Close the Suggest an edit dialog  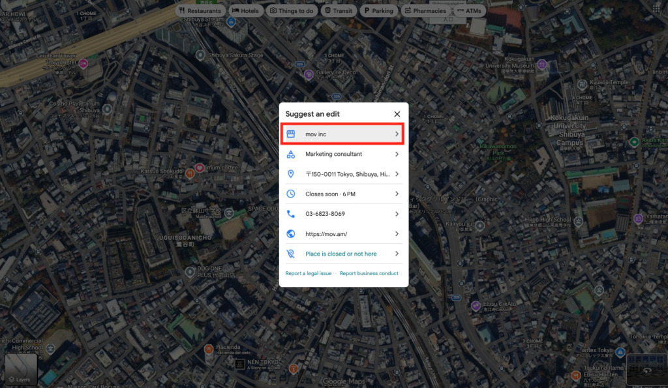[x=397, y=114]
